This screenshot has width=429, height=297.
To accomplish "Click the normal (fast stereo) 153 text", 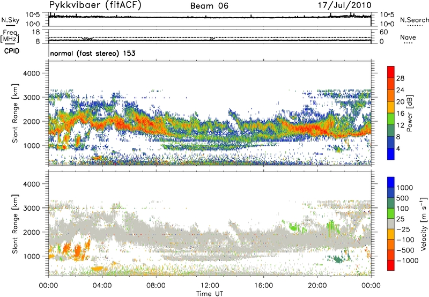I will tap(93, 53).
